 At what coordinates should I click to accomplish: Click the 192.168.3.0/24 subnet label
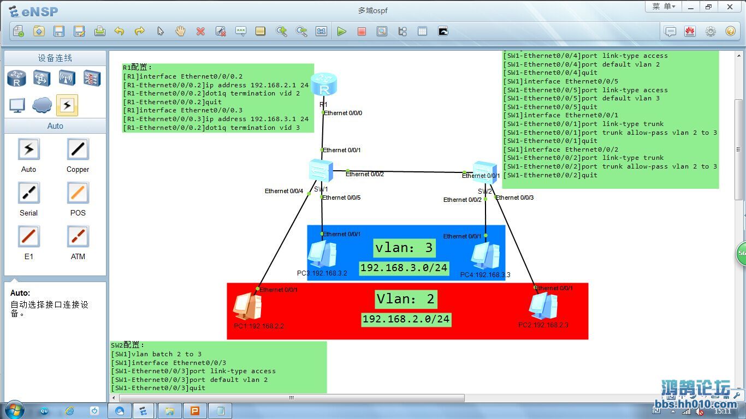tap(404, 268)
